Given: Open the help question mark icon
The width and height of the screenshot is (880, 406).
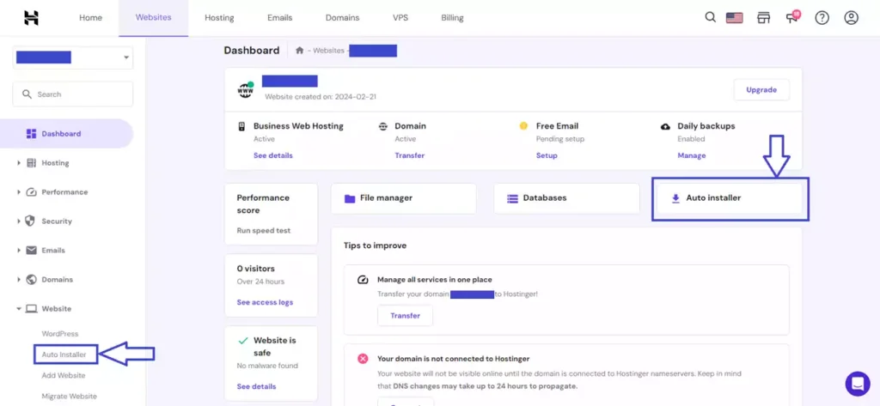Looking at the screenshot, I should [x=822, y=18].
